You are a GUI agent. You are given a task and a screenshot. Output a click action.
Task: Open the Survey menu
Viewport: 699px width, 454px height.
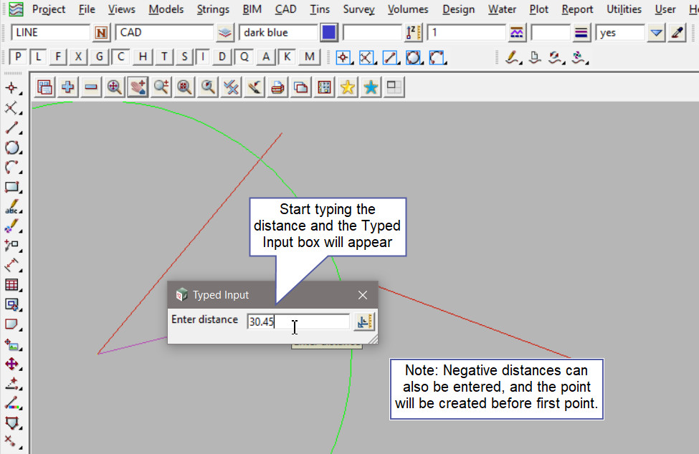tap(358, 9)
